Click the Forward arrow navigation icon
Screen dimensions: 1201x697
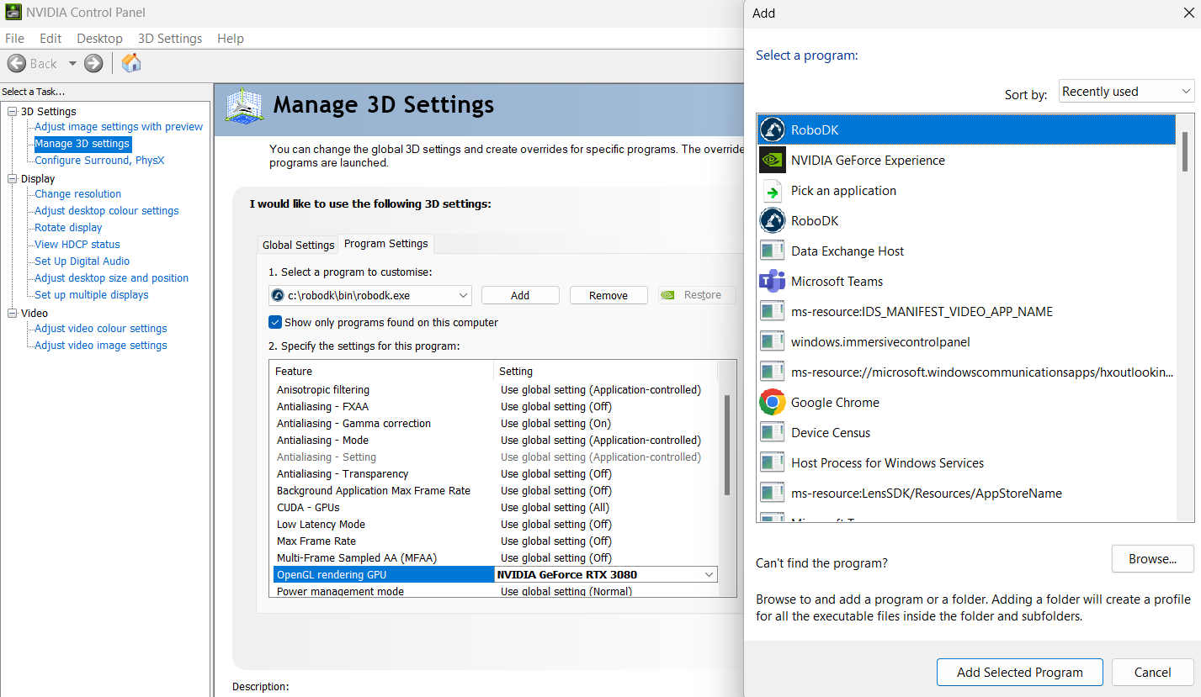(93, 63)
